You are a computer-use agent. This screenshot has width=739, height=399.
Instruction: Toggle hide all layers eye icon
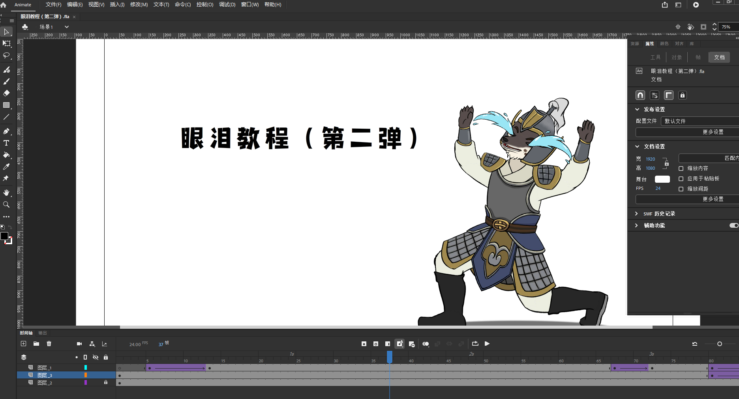[96, 357]
